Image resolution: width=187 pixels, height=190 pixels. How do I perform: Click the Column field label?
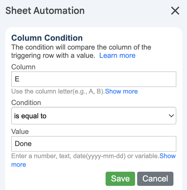click(23, 67)
